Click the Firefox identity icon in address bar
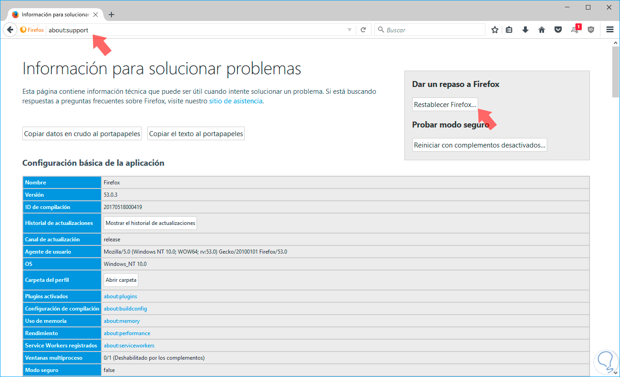This screenshot has width=620, height=377. click(23, 30)
